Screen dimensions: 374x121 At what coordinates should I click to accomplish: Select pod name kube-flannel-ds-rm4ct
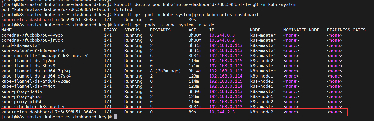28,86
